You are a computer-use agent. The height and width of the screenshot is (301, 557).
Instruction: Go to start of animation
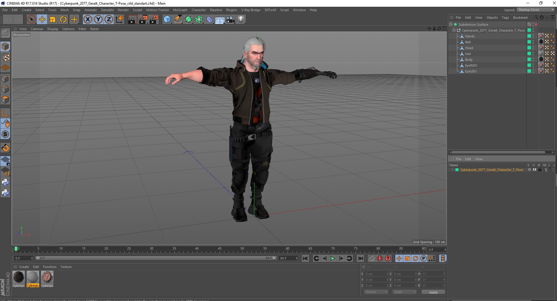pos(305,258)
